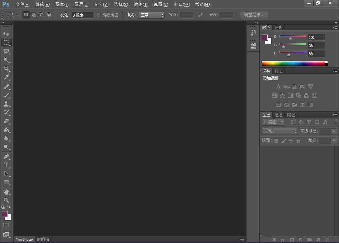Image resolution: width=339 pixels, height=243 pixels.
Task: Expand the layer filter 类型 dropdown
Action: [273, 122]
